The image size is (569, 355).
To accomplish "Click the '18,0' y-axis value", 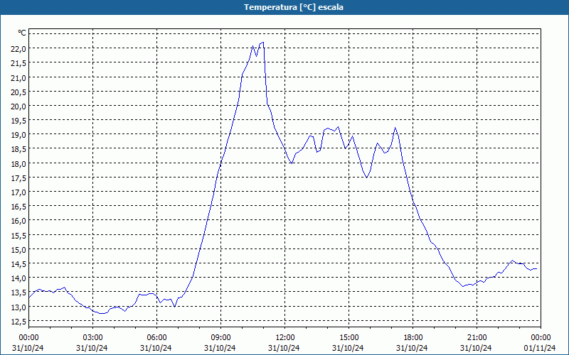I will (18, 163).
